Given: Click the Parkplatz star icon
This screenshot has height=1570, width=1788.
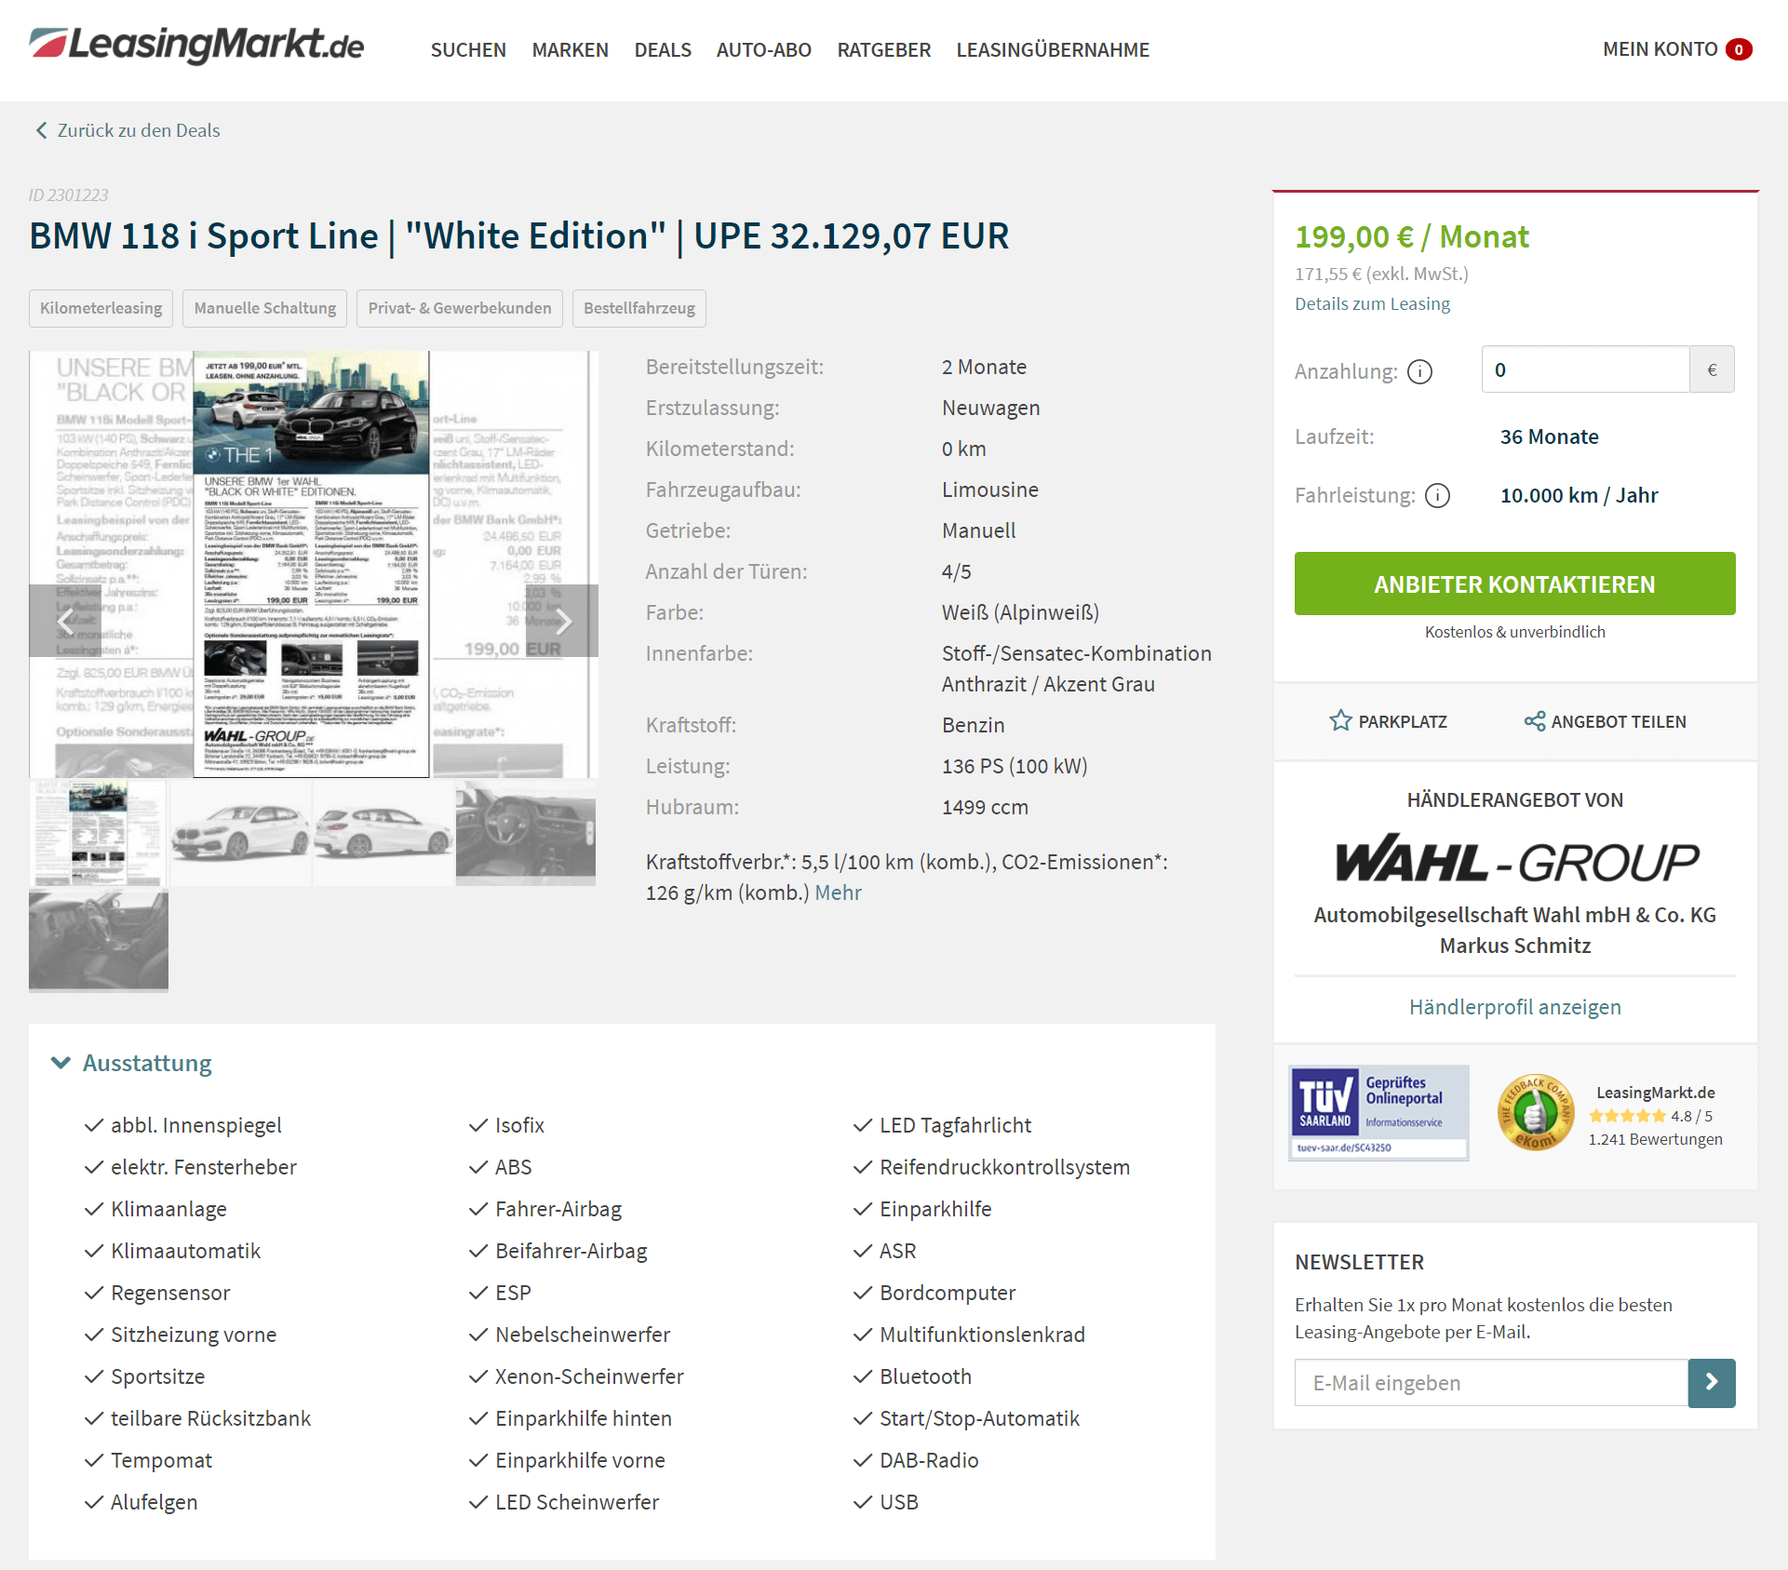Looking at the screenshot, I should click(x=1340, y=721).
